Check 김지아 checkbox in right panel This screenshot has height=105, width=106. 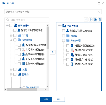coord(68,55)
